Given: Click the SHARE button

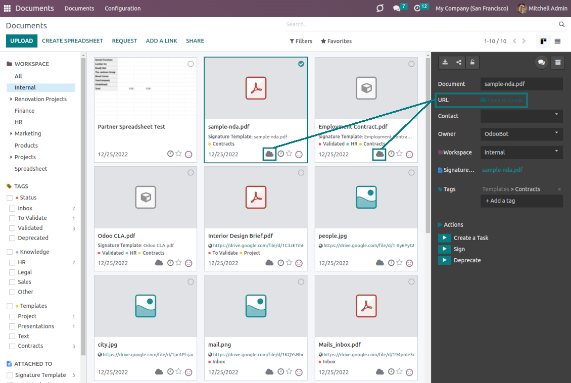Looking at the screenshot, I should tap(195, 41).
